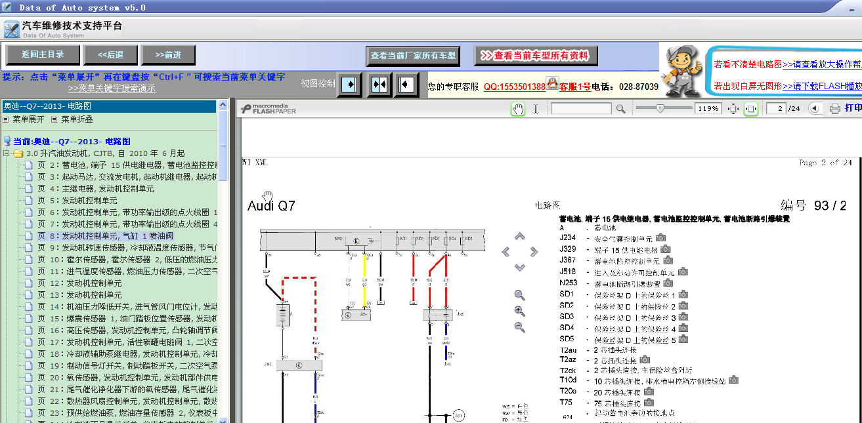Click view control split-panel button

click(379, 84)
